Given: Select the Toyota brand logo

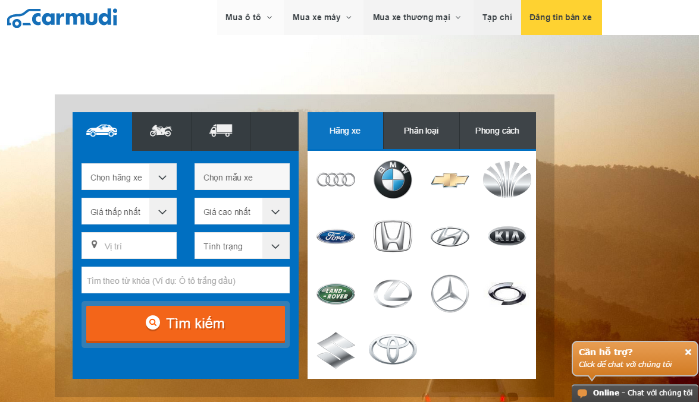Looking at the screenshot, I should [393, 350].
